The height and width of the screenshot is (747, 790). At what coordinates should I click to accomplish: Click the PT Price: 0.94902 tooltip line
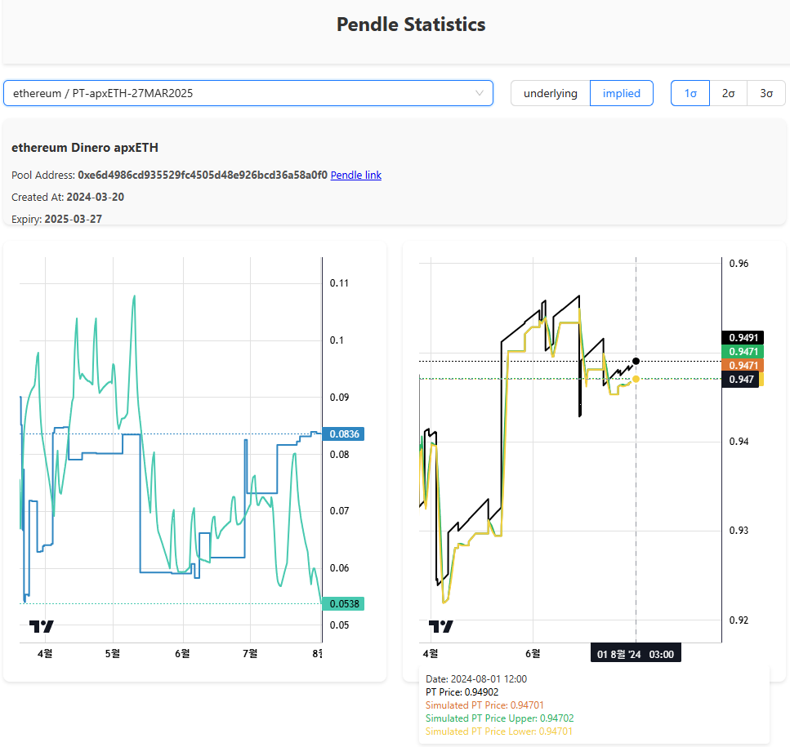462,692
